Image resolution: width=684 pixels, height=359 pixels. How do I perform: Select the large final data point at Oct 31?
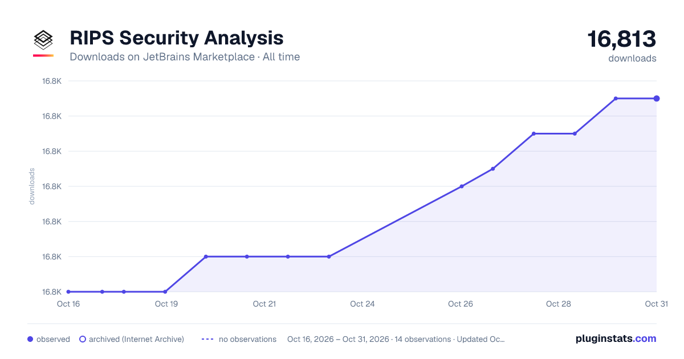coord(657,99)
